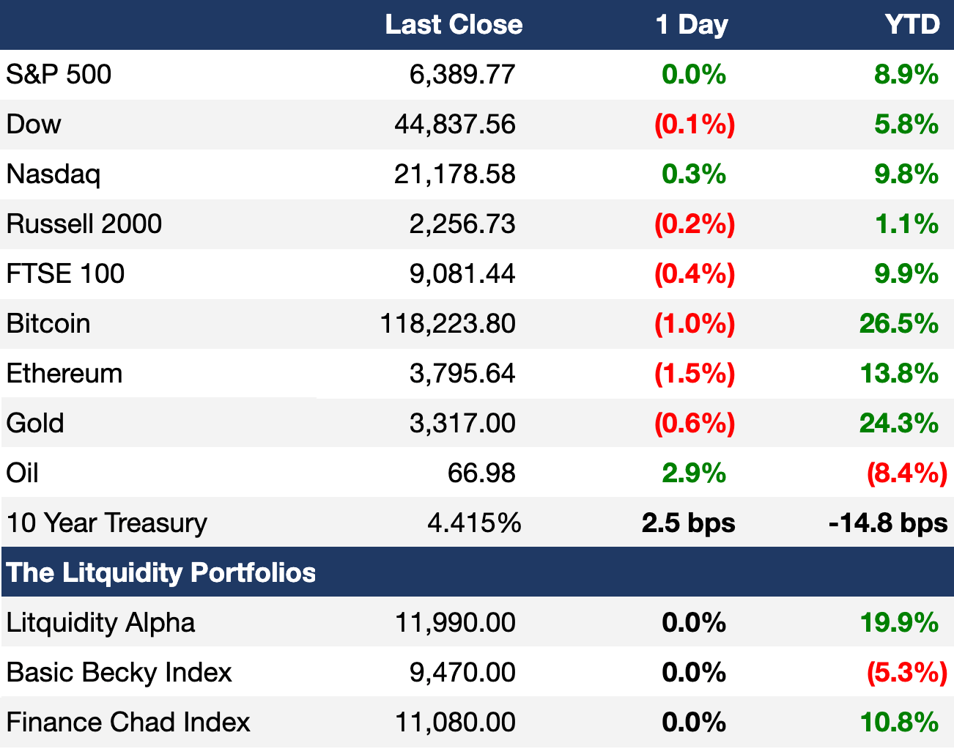
Task: Select the Litquidity Alpha row label
Action: click(100, 623)
